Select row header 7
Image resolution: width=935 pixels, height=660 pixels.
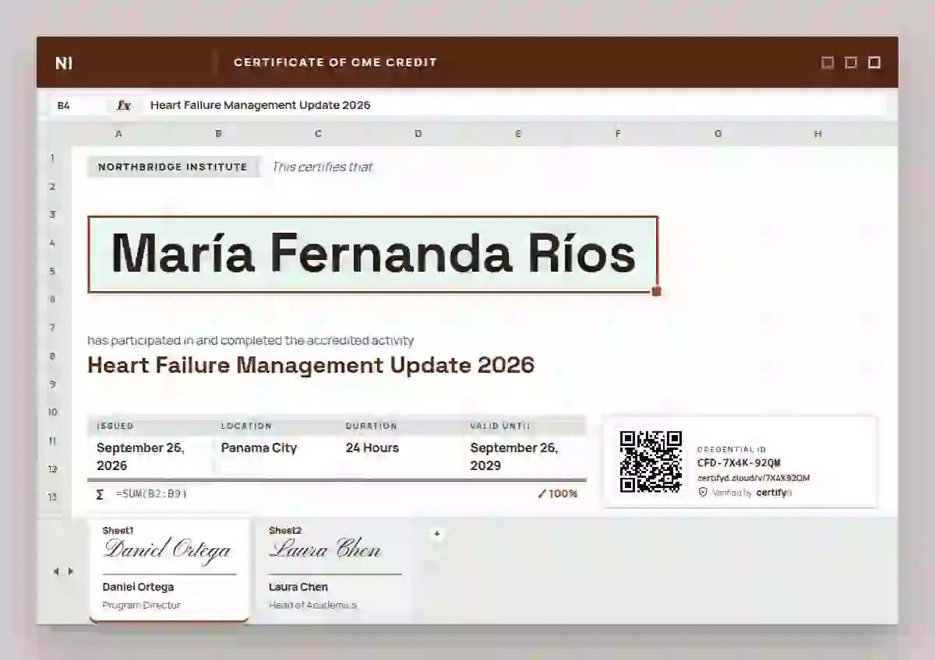[53, 328]
